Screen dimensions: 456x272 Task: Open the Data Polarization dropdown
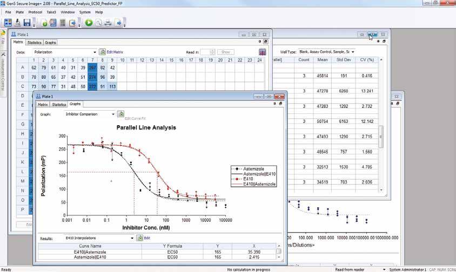95,52
